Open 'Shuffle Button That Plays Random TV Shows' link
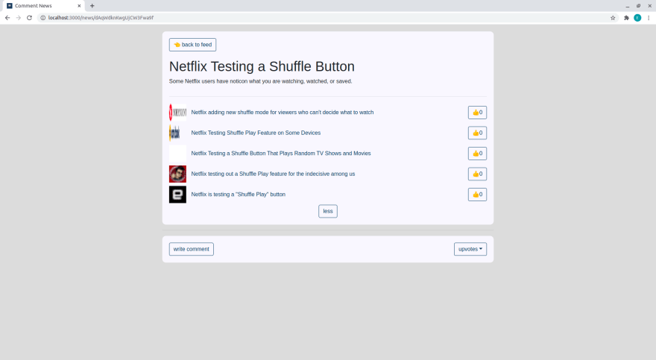This screenshot has height=360, width=656. (281, 154)
